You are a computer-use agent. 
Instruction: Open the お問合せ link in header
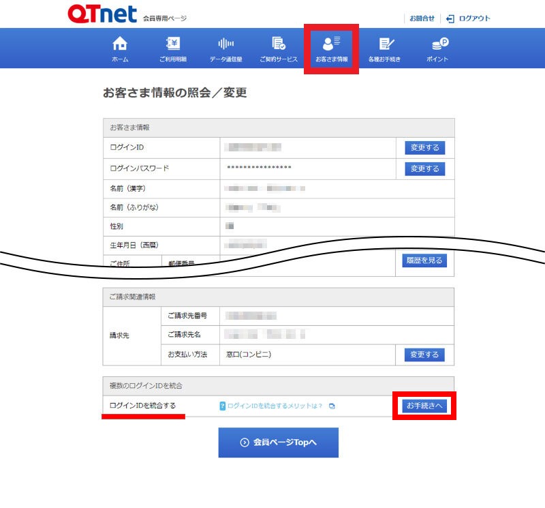[422, 18]
